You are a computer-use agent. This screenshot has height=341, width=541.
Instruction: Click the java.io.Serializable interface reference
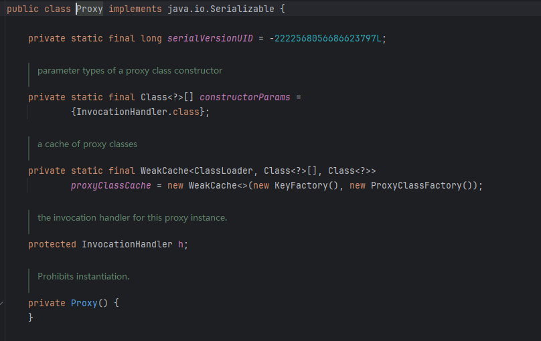click(x=221, y=9)
